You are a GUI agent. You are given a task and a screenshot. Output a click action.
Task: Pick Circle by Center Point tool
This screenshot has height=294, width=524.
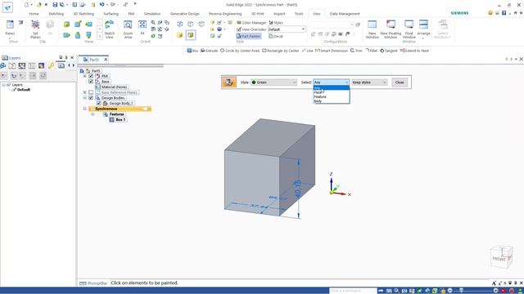(x=240, y=51)
